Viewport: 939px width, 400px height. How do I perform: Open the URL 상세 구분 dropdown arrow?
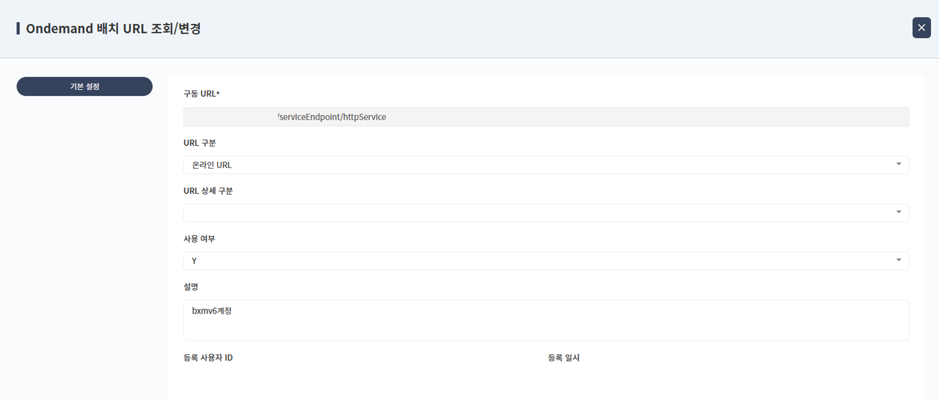pyautogui.click(x=898, y=212)
